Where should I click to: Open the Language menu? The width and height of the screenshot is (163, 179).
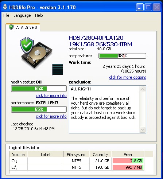click(22, 16)
